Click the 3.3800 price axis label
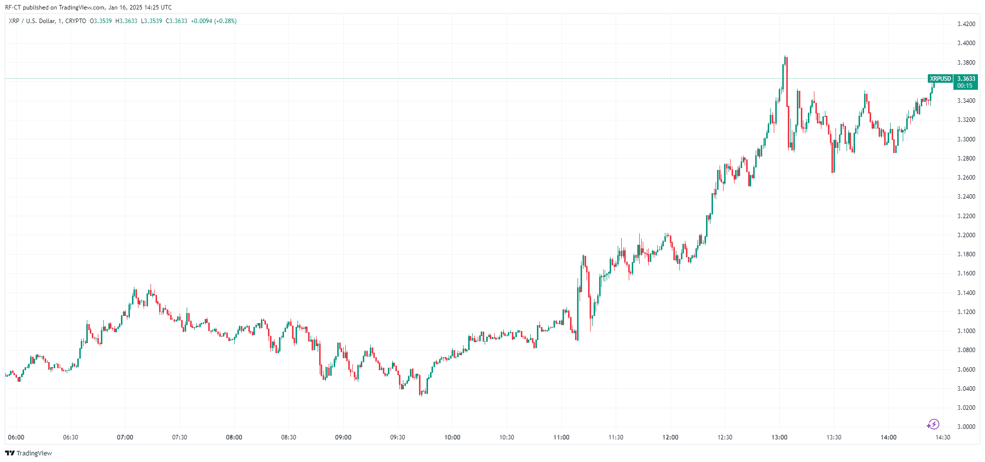Screen dimensions: 985x462 966,63
